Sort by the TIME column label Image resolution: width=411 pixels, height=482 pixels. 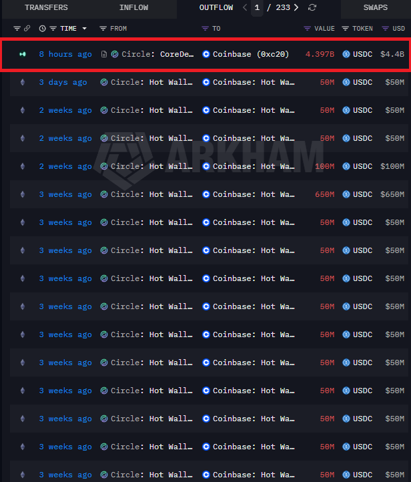coord(68,29)
